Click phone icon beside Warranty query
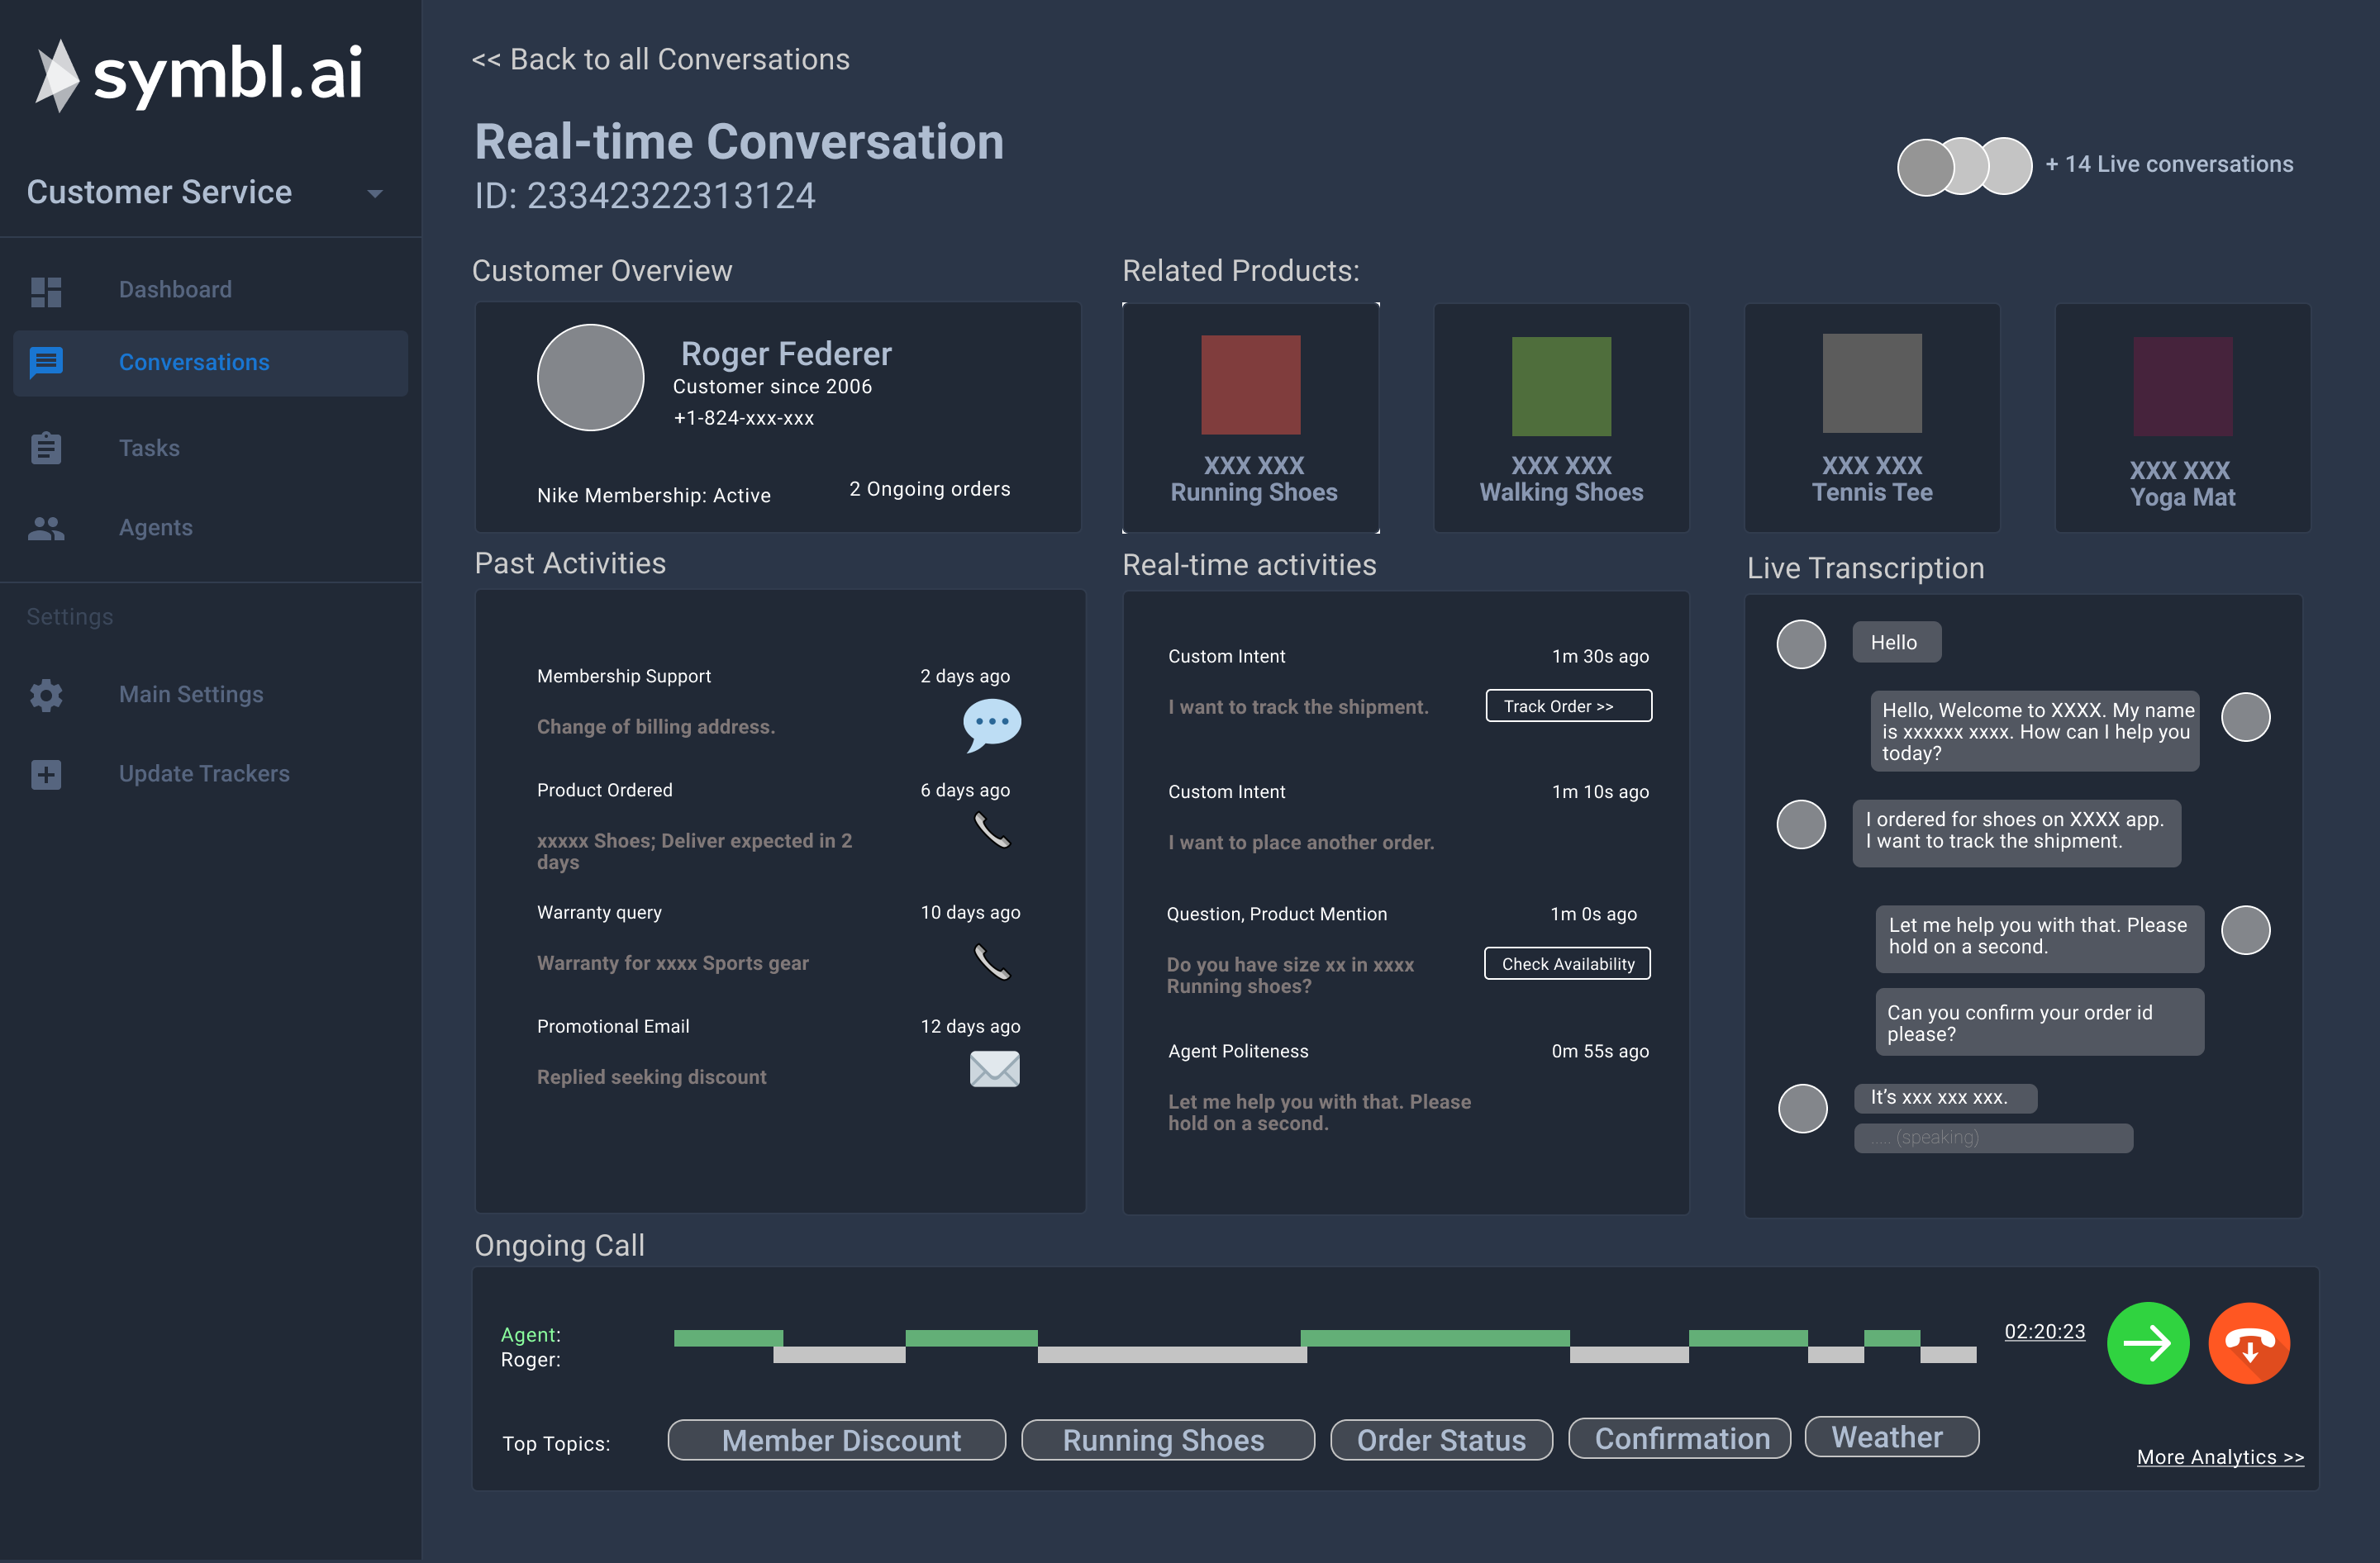Screen dimensions: 2380x1563 click(x=992, y=962)
